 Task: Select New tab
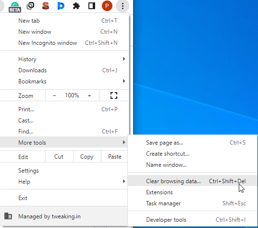pos(64,21)
